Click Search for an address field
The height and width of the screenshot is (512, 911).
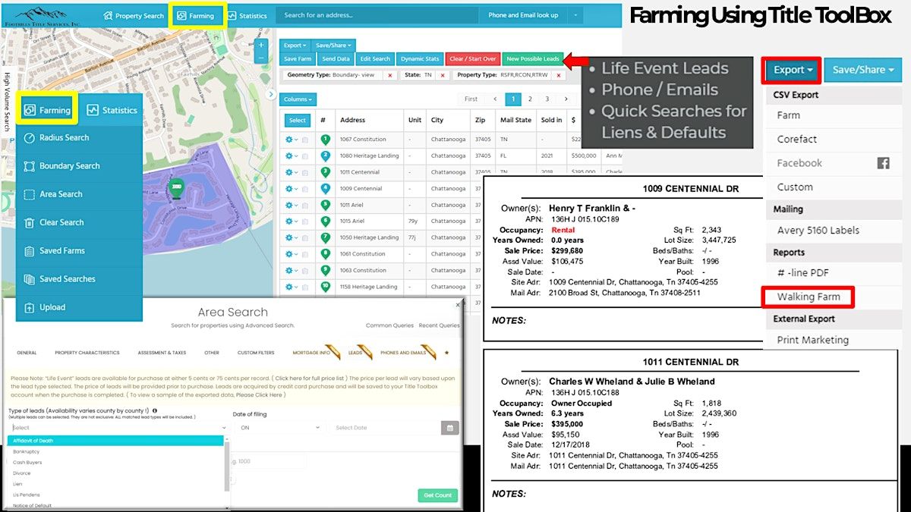tap(377, 15)
